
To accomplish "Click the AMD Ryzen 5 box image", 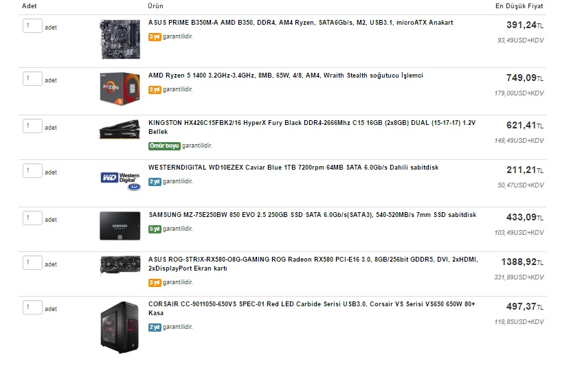I will pos(120,89).
